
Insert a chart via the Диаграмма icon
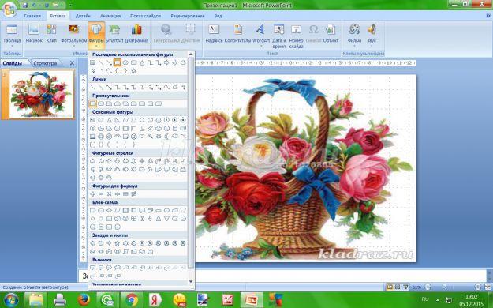(x=136, y=34)
